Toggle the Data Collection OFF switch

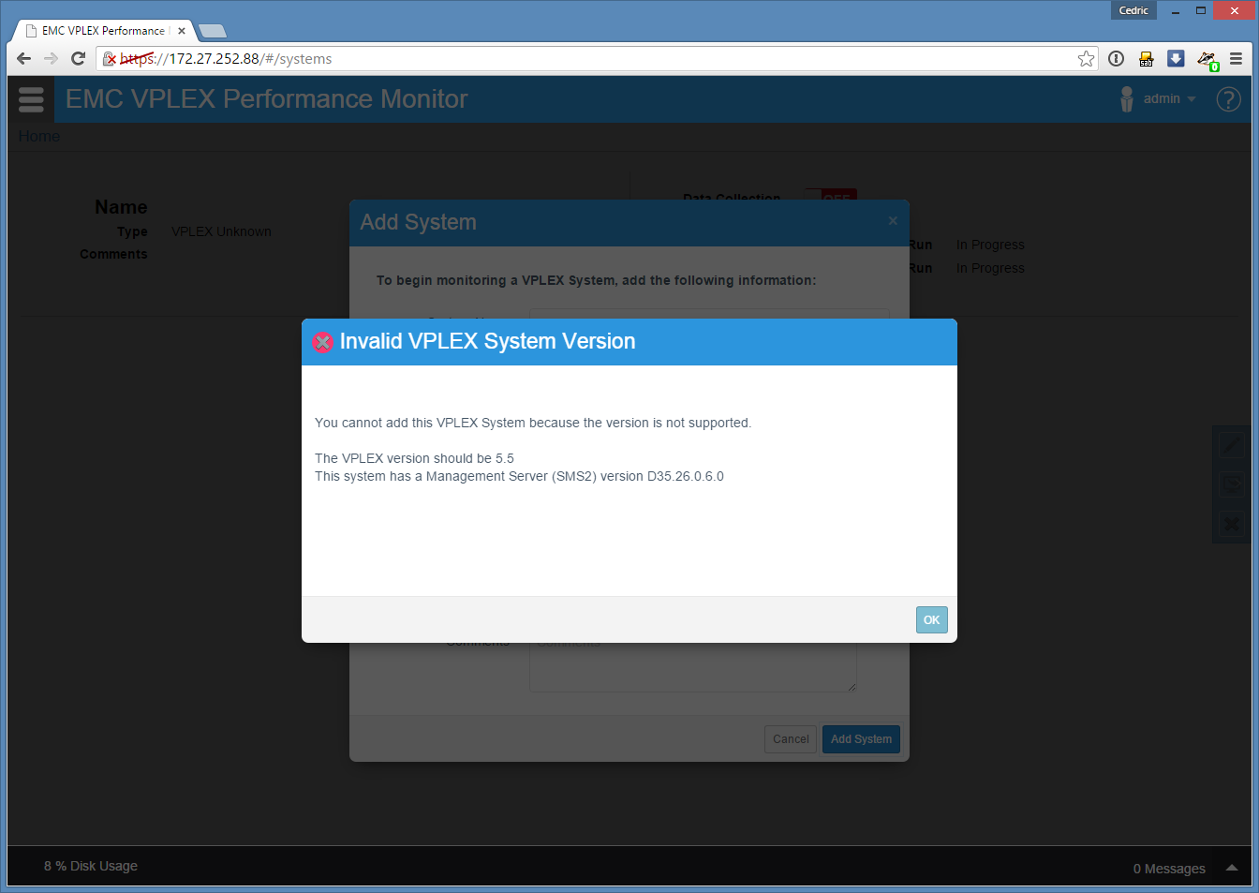pyautogui.click(x=831, y=196)
